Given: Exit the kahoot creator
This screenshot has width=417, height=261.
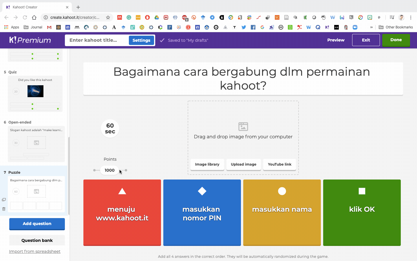Looking at the screenshot, I should click(366, 40).
